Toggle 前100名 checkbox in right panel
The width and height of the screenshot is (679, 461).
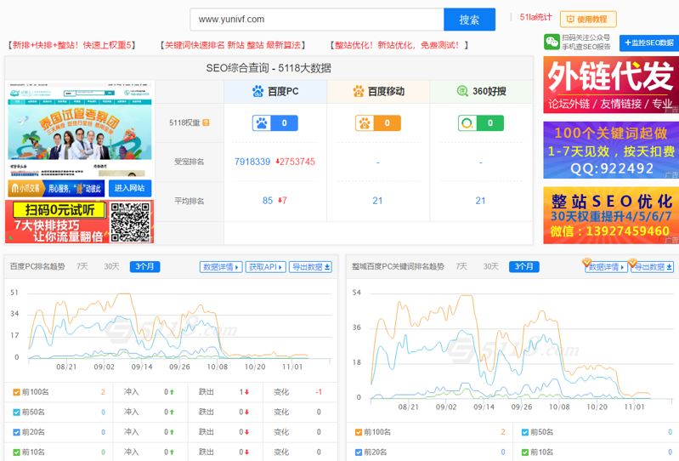click(x=359, y=432)
